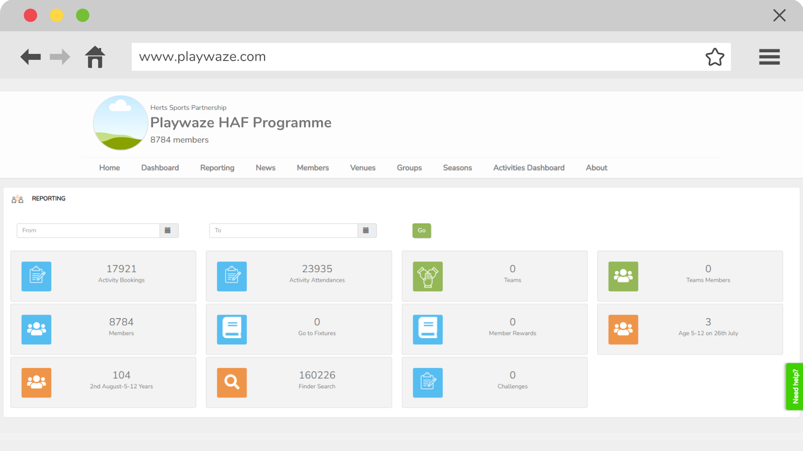
Task: Click the orange Finder Search magnifier icon
Action: pyautogui.click(x=232, y=382)
